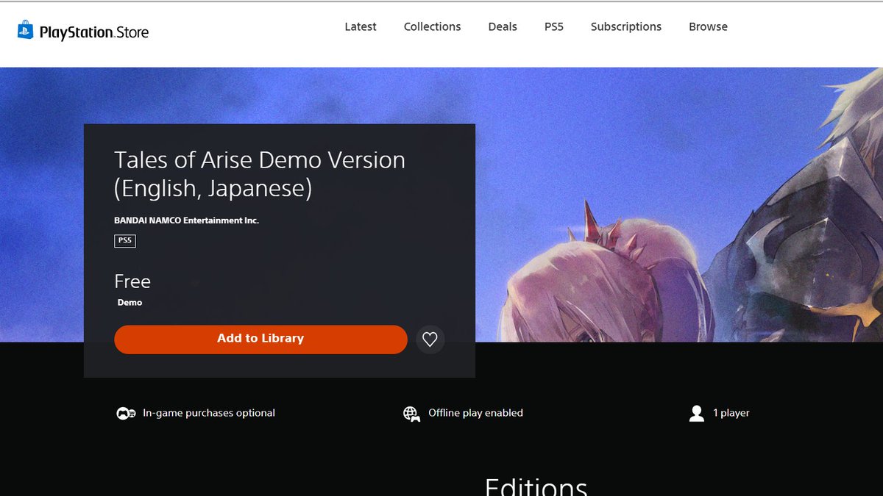The height and width of the screenshot is (496, 883).
Task: Click the offline play globe icon
Action: (411, 414)
